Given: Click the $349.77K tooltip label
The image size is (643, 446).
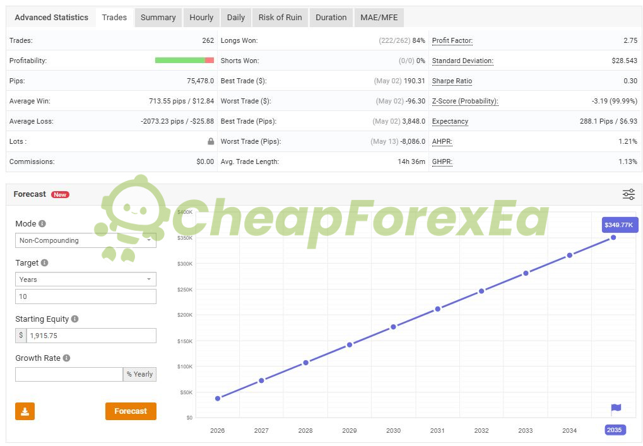Looking at the screenshot, I should tap(620, 225).
